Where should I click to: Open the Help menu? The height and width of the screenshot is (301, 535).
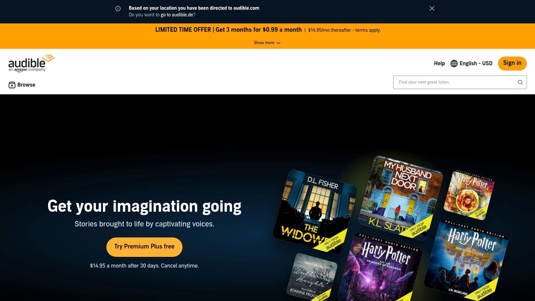pos(439,63)
